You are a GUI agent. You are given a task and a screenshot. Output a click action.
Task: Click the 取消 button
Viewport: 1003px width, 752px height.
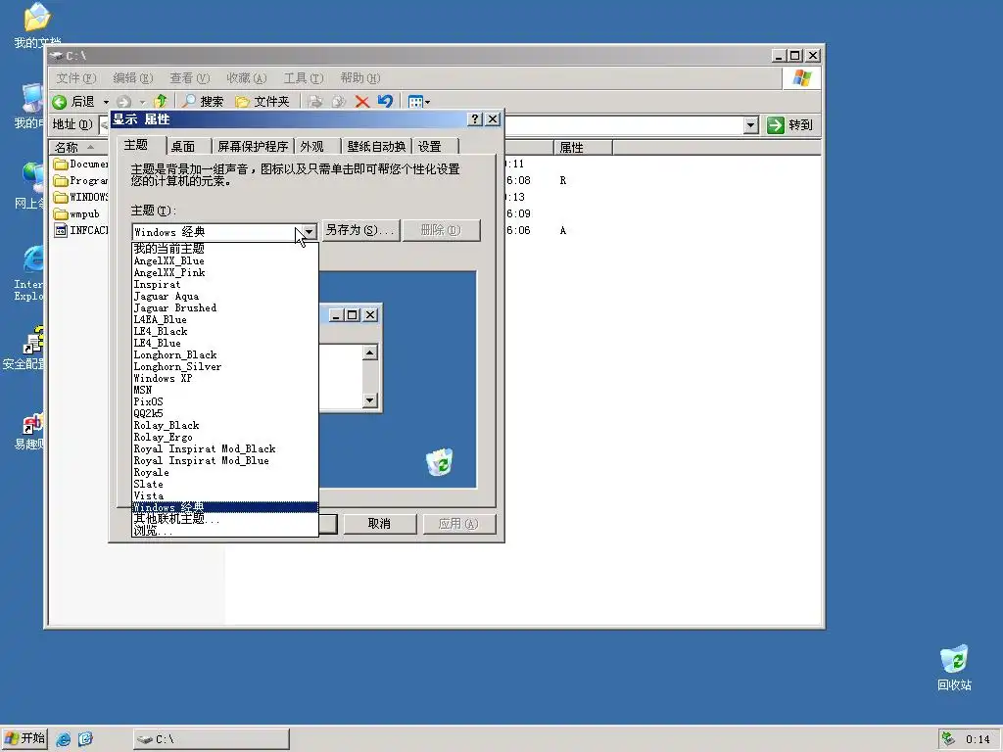tap(379, 524)
